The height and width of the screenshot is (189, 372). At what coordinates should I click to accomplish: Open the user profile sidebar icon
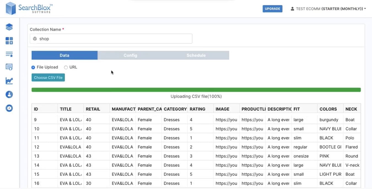9,94
